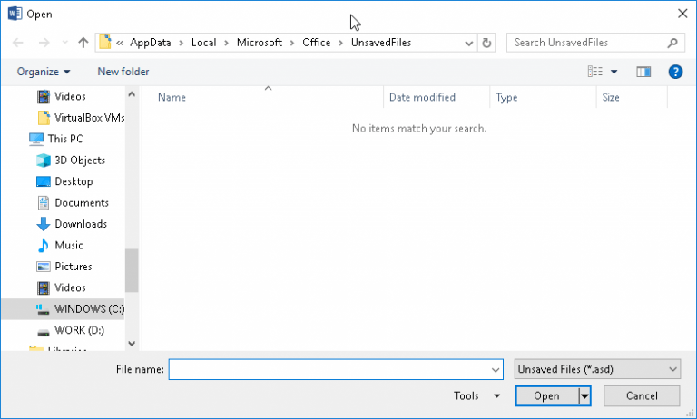Click the Open button's dropdown arrow
The height and width of the screenshot is (419, 697).
click(584, 395)
